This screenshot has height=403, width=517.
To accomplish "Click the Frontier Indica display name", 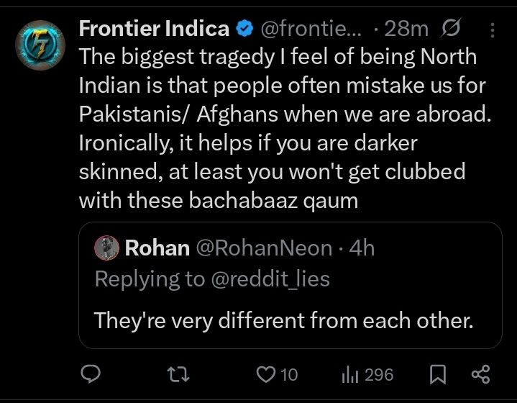I will (x=154, y=30).
